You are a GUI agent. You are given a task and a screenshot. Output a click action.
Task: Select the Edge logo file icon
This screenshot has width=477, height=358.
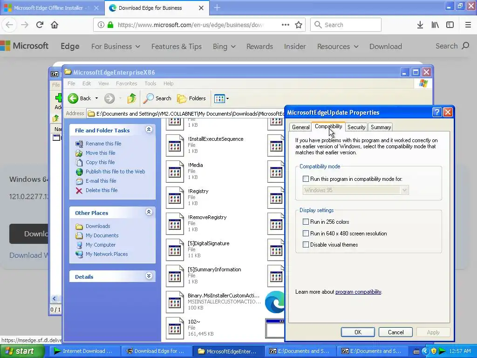click(x=275, y=302)
